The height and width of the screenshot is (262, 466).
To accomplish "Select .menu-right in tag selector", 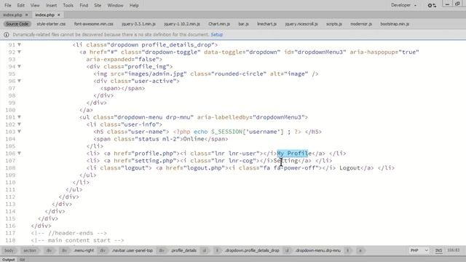I will click(84, 250).
